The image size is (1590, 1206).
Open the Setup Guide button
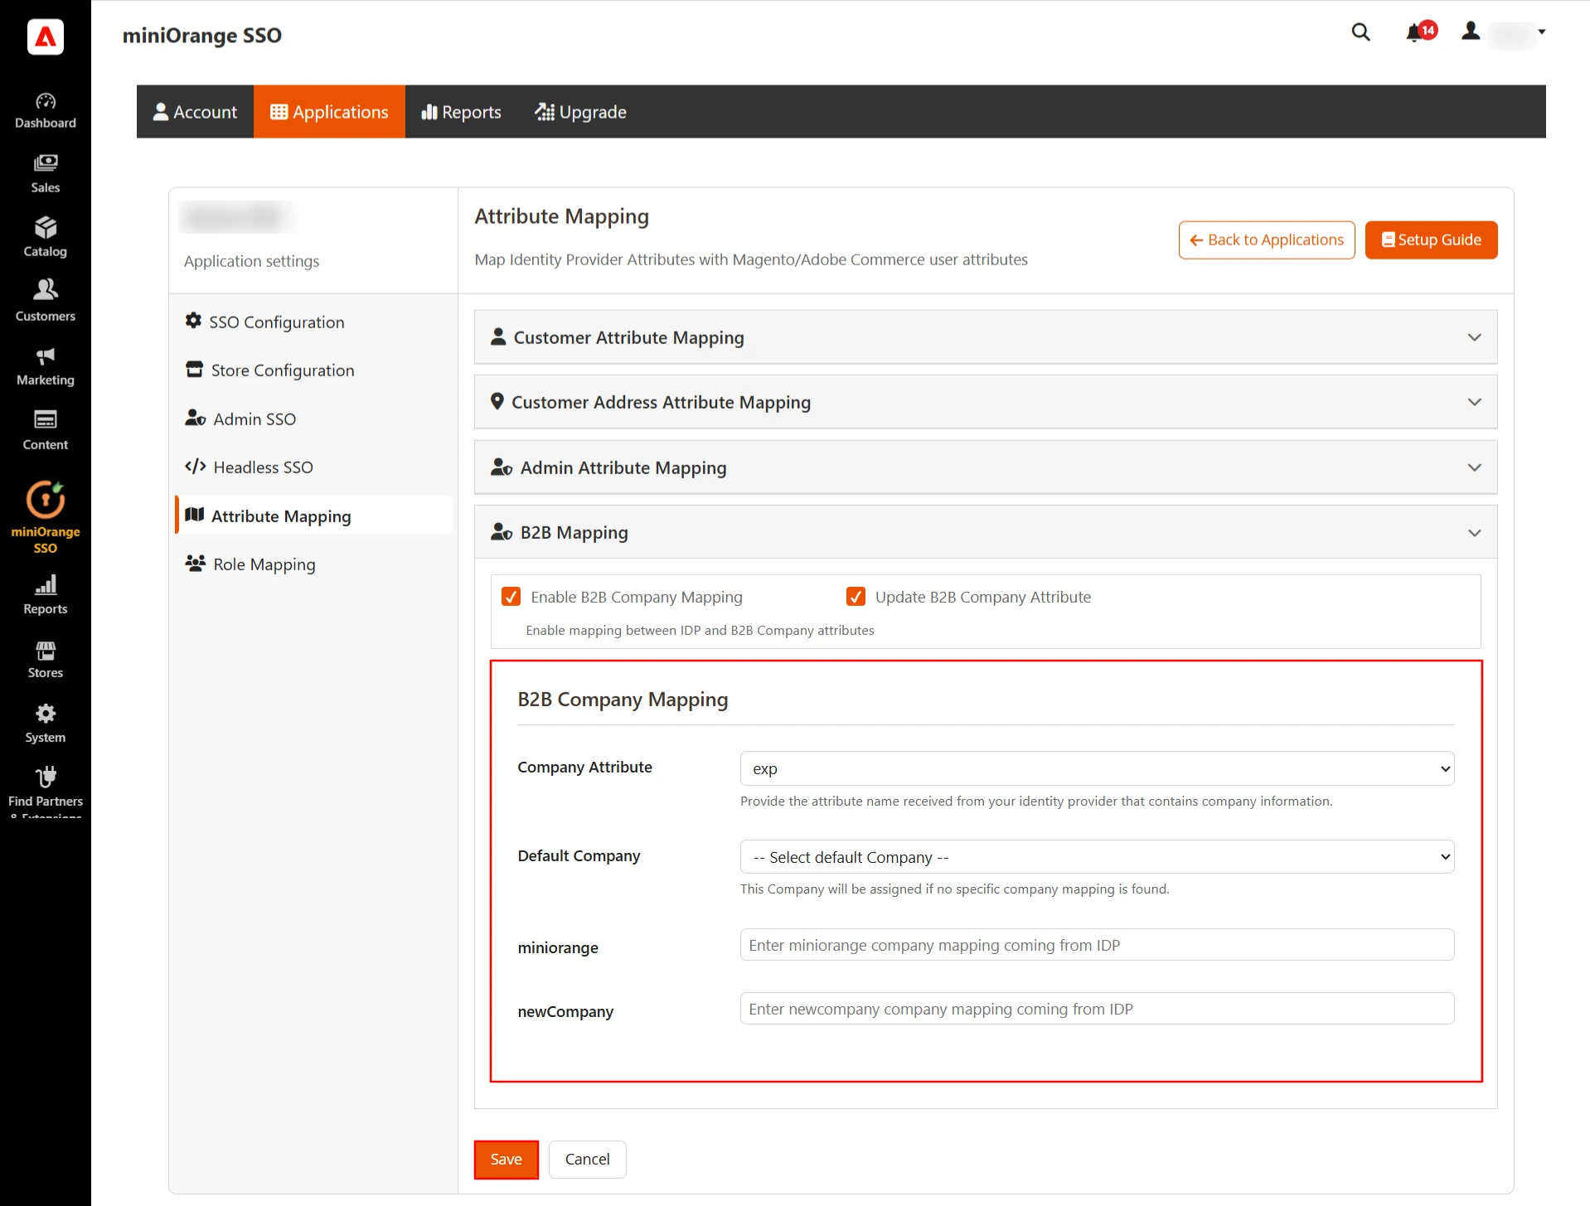point(1432,240)
